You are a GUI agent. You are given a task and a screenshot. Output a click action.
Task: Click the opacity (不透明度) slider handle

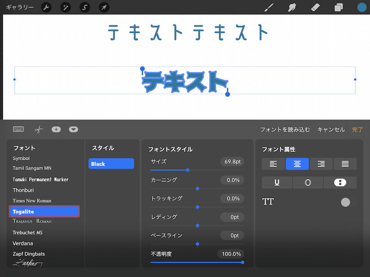coord(242,262)
